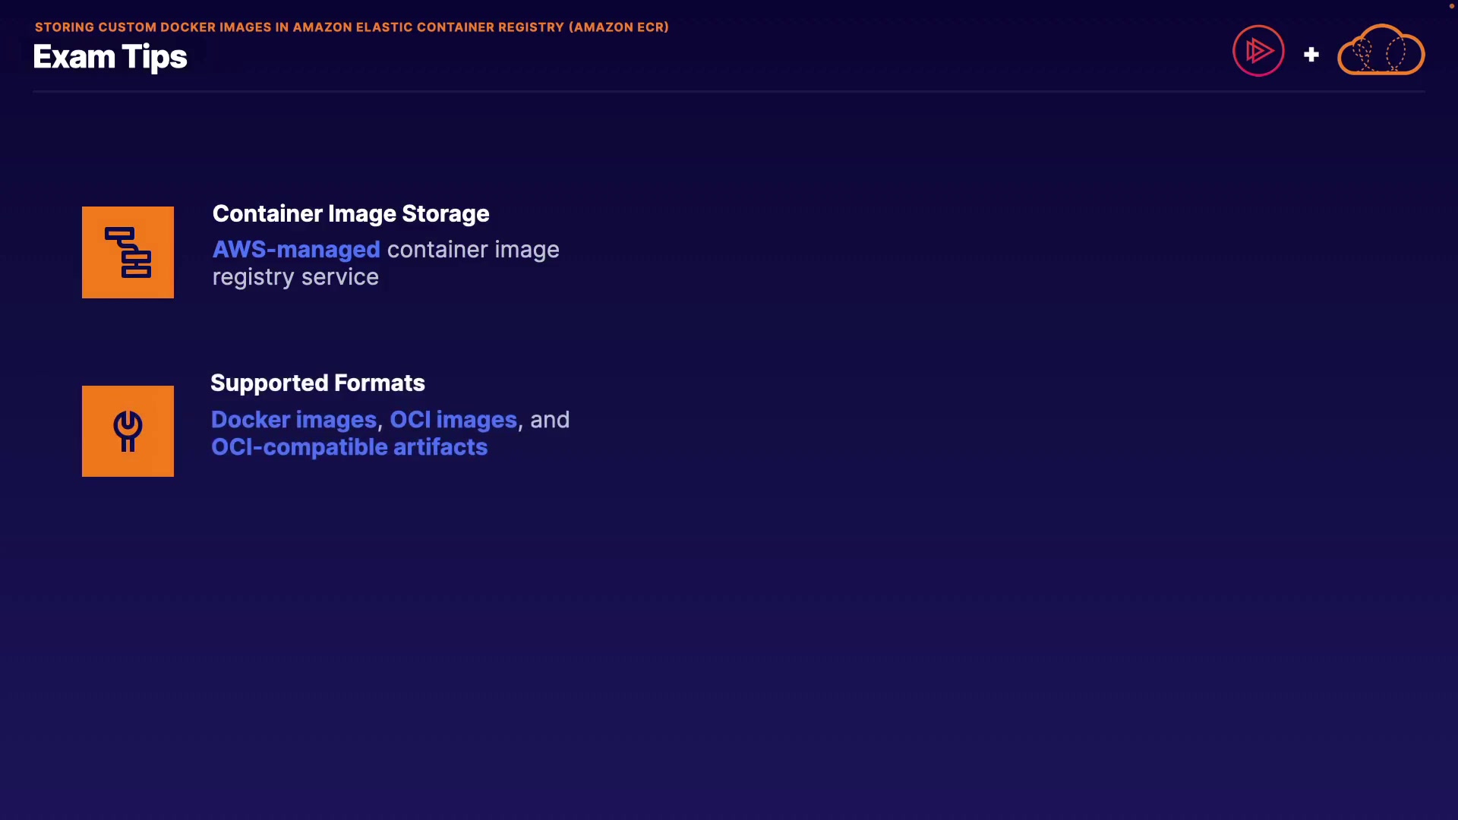
Task: Select the orange wrench formats icon
Action: [x=128, y=431]
